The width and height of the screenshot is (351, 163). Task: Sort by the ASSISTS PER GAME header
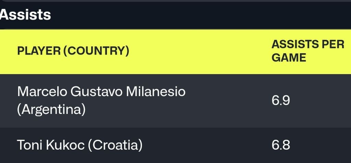click(x=307, y=51)
